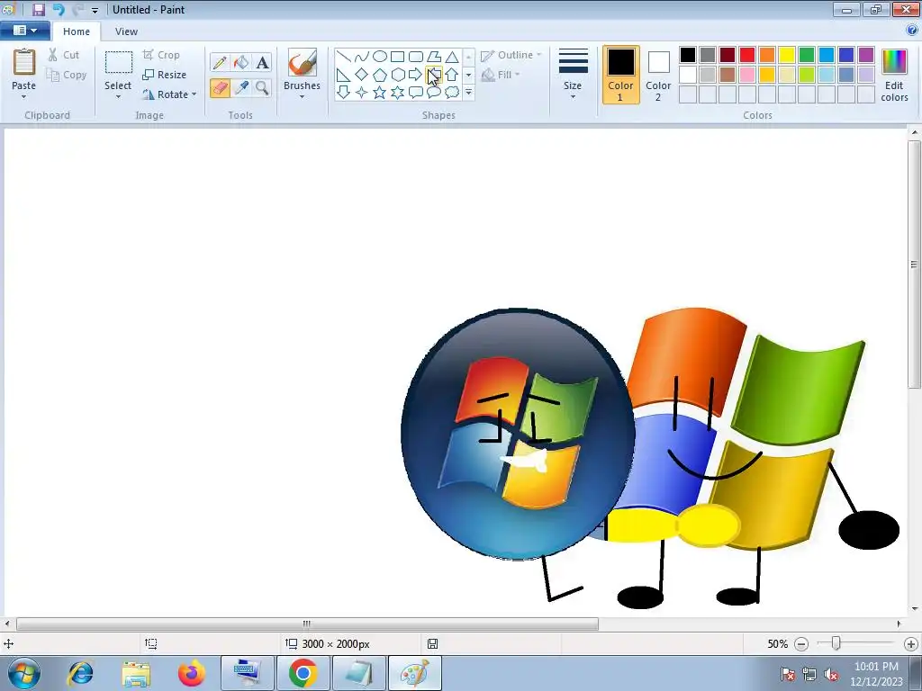The width and height of the screenshot is (922, 691).
Task: Activate Color 1 foreground selector
Action: [620, 75]
